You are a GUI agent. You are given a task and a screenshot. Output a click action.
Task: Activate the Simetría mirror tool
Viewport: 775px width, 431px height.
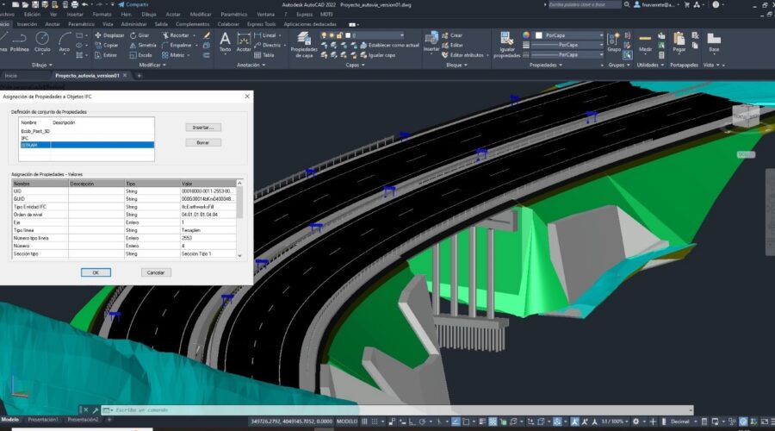pyautogui.click(x=143, y=45)
